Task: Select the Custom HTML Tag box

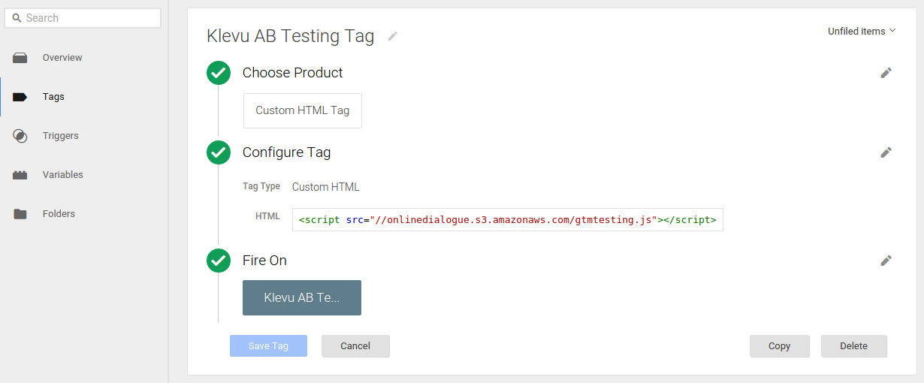Action: click(x=302, y=110)
